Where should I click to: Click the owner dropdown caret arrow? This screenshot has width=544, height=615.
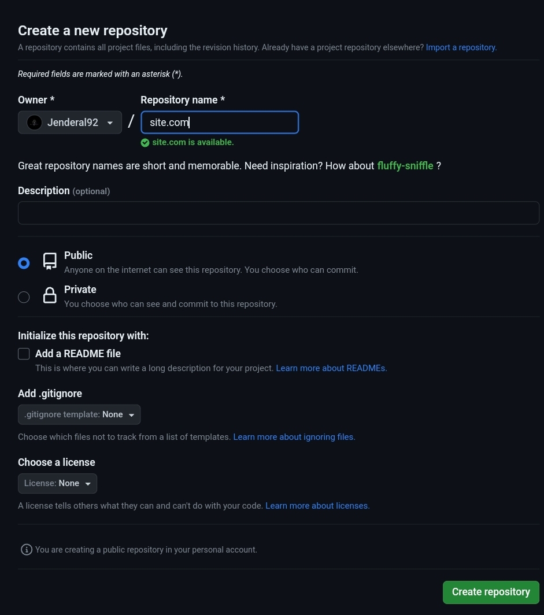tap(110, 123)
